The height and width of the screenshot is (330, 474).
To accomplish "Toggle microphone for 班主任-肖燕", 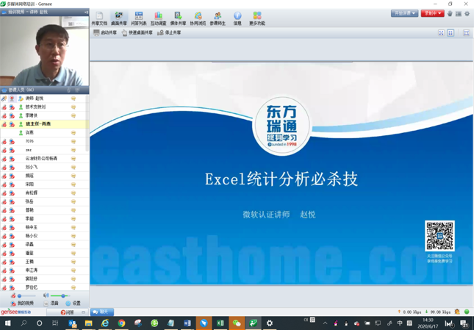I will 4,124.
